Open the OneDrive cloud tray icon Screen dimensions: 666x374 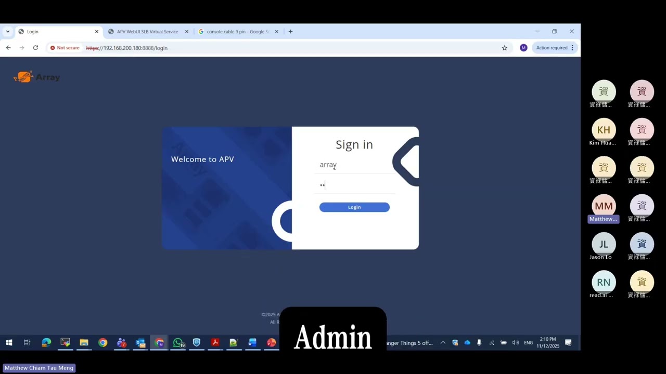pyautogui.click(x=467, y=343)
